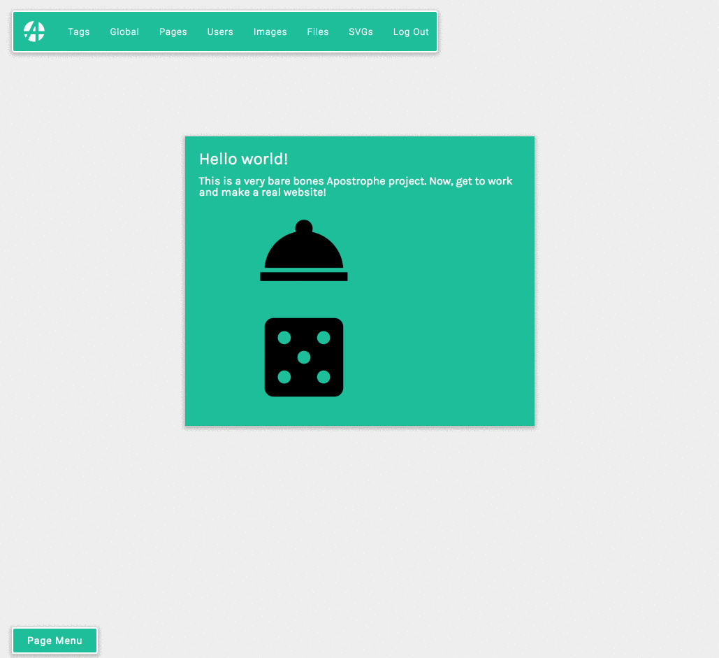Open the Files manager

[x=317, y=31]
